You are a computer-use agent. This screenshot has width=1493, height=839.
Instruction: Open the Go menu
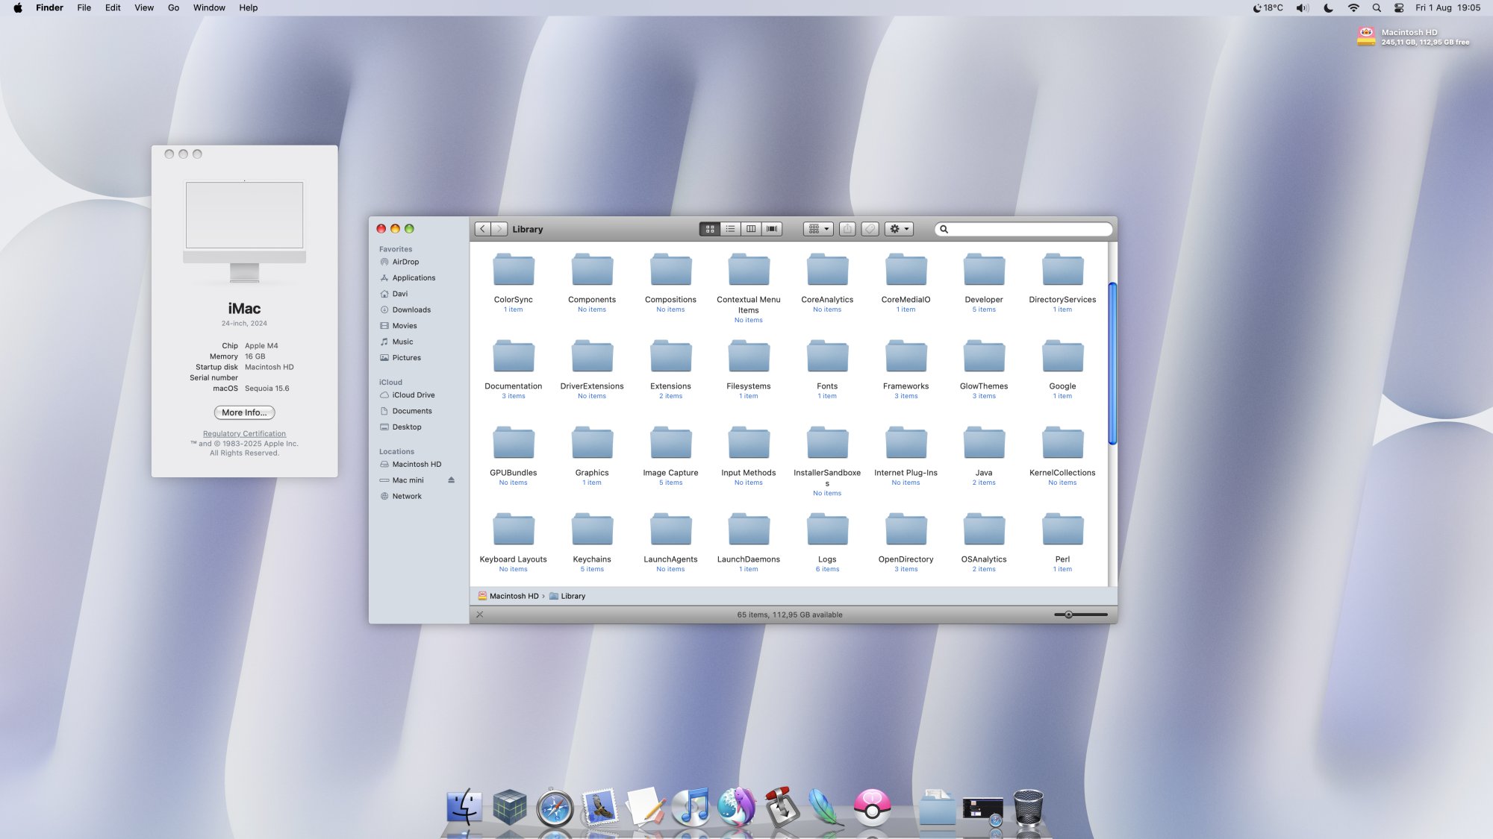[173, 7]
